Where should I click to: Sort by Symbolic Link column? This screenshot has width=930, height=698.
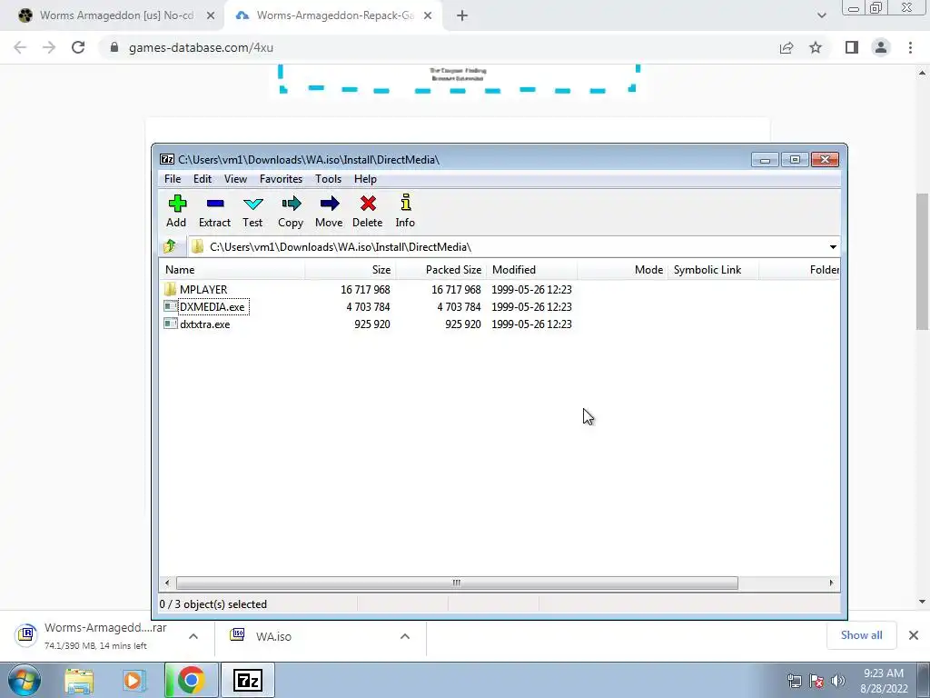[713, 269]
